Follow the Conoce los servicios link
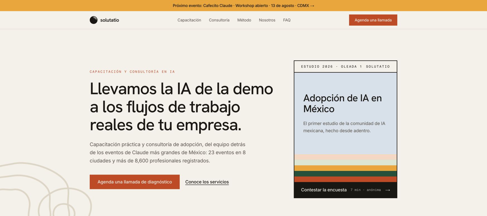487x216 pixels. pyautogui.click(x=207, y=182)
